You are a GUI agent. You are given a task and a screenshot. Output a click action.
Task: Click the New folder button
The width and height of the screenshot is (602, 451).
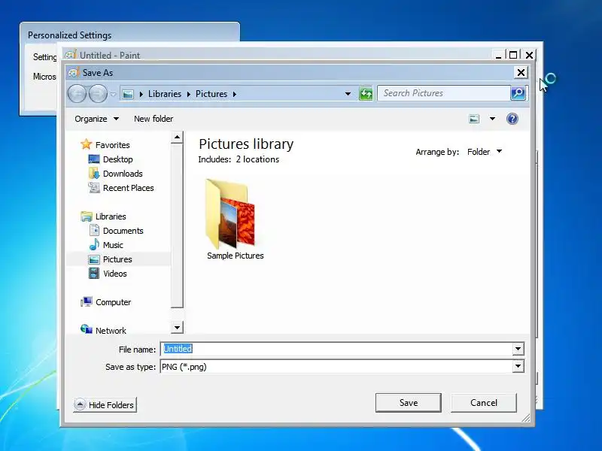(x=154, y=119)
